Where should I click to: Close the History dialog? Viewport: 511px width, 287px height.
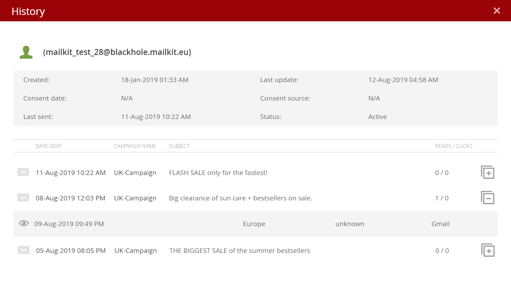point(497,11)
